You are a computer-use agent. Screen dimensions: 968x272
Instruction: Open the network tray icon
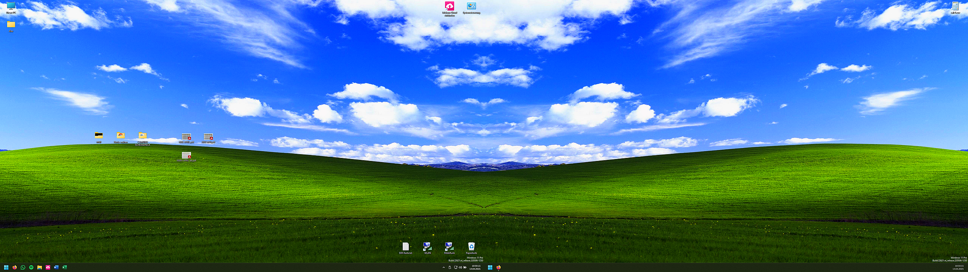pos(456,267)
